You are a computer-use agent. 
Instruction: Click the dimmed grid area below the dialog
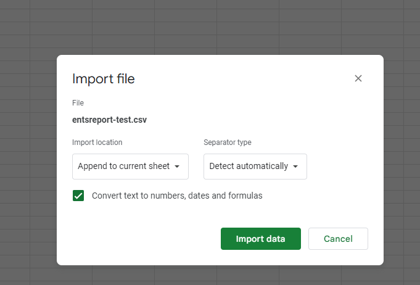coord(210,276)
